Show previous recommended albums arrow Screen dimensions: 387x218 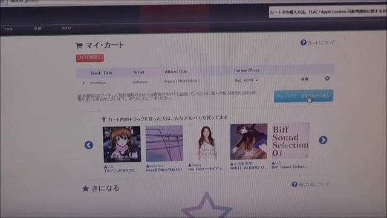[89, 145]
